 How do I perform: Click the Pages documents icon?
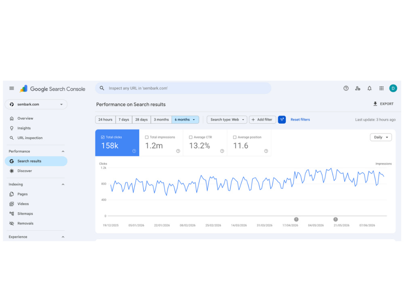tap(12, 194)
